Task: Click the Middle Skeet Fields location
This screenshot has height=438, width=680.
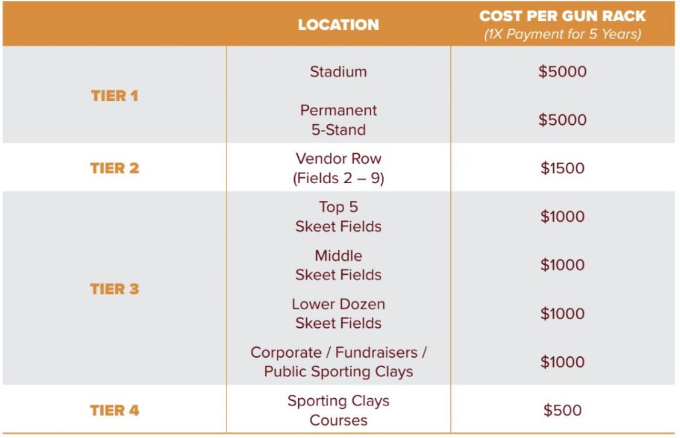Action: (x=338, y=265)
